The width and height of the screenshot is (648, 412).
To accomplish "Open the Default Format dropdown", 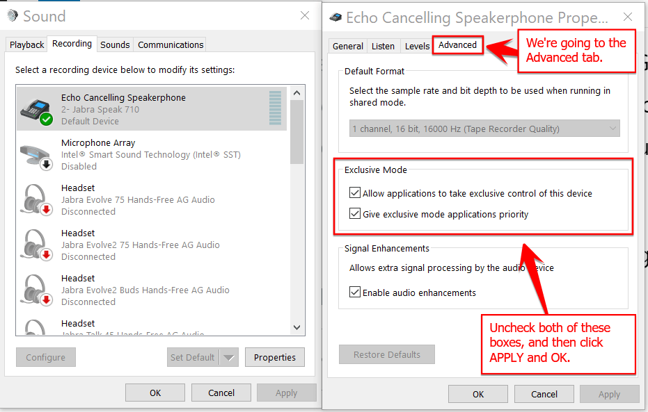I will coord(611,128).
